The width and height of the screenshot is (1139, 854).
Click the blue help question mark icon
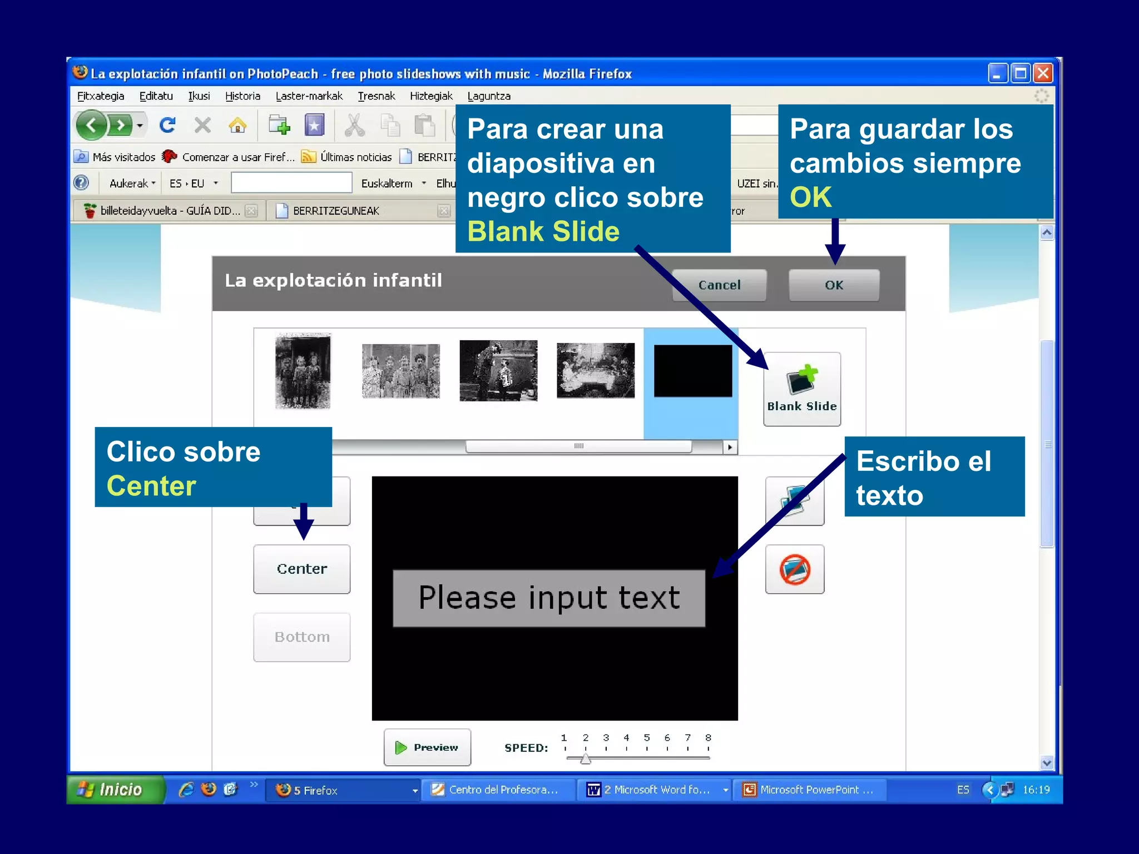(81, 182)
